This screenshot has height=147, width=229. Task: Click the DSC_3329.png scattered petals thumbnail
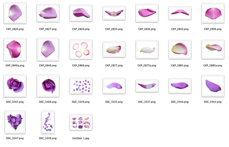tap(81, 86)
